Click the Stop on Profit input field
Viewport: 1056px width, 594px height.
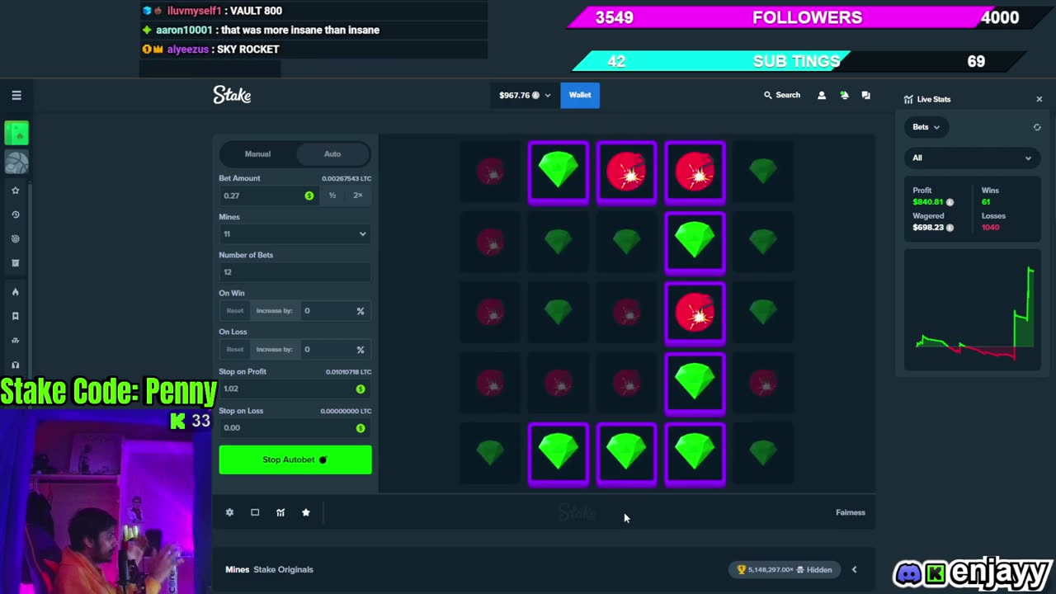(x=295, y=389)
